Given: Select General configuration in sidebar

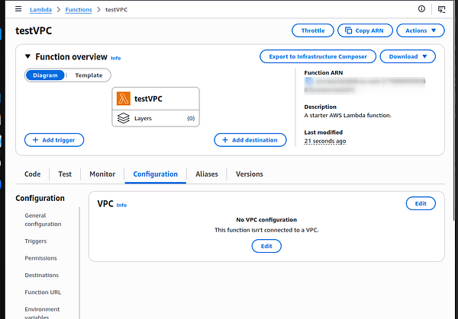Looking at the screenshot, I should pos(43,220).
